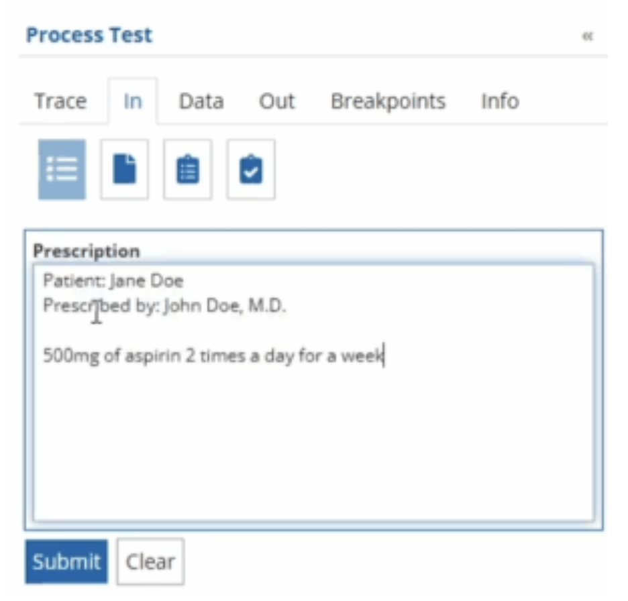Click the word aspirin in prescription
Viewport: 628px width, 601px height.
(154, 356)
